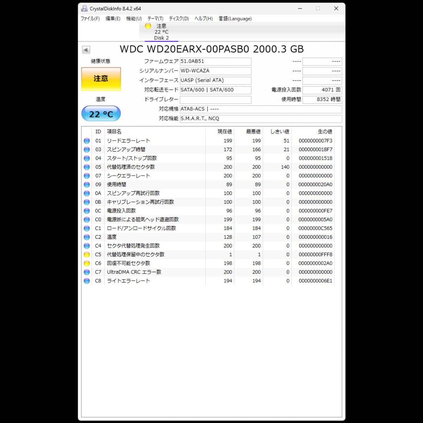The image size is (423, 423).
Task: Open the ヘルプ(H) menu
Action: click(204, 19)
